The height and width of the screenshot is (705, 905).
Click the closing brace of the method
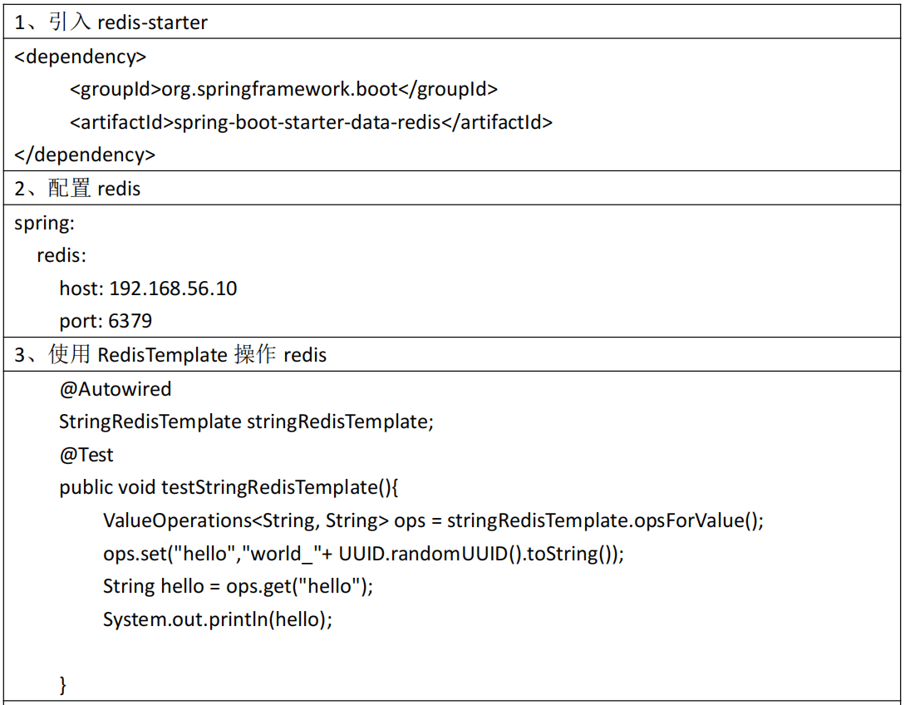[63, 685]
